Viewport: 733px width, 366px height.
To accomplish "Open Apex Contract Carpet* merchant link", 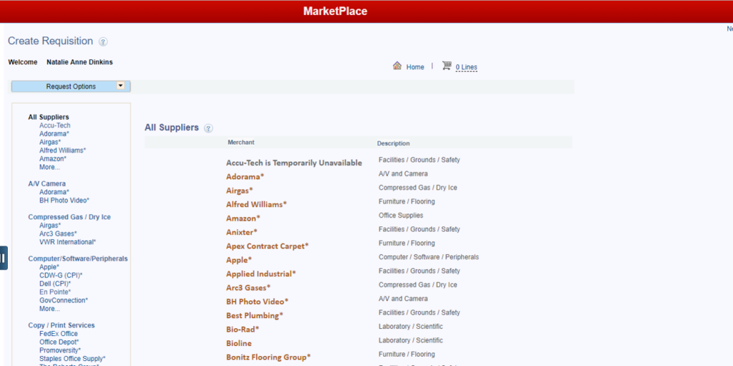I will point(268,246).
